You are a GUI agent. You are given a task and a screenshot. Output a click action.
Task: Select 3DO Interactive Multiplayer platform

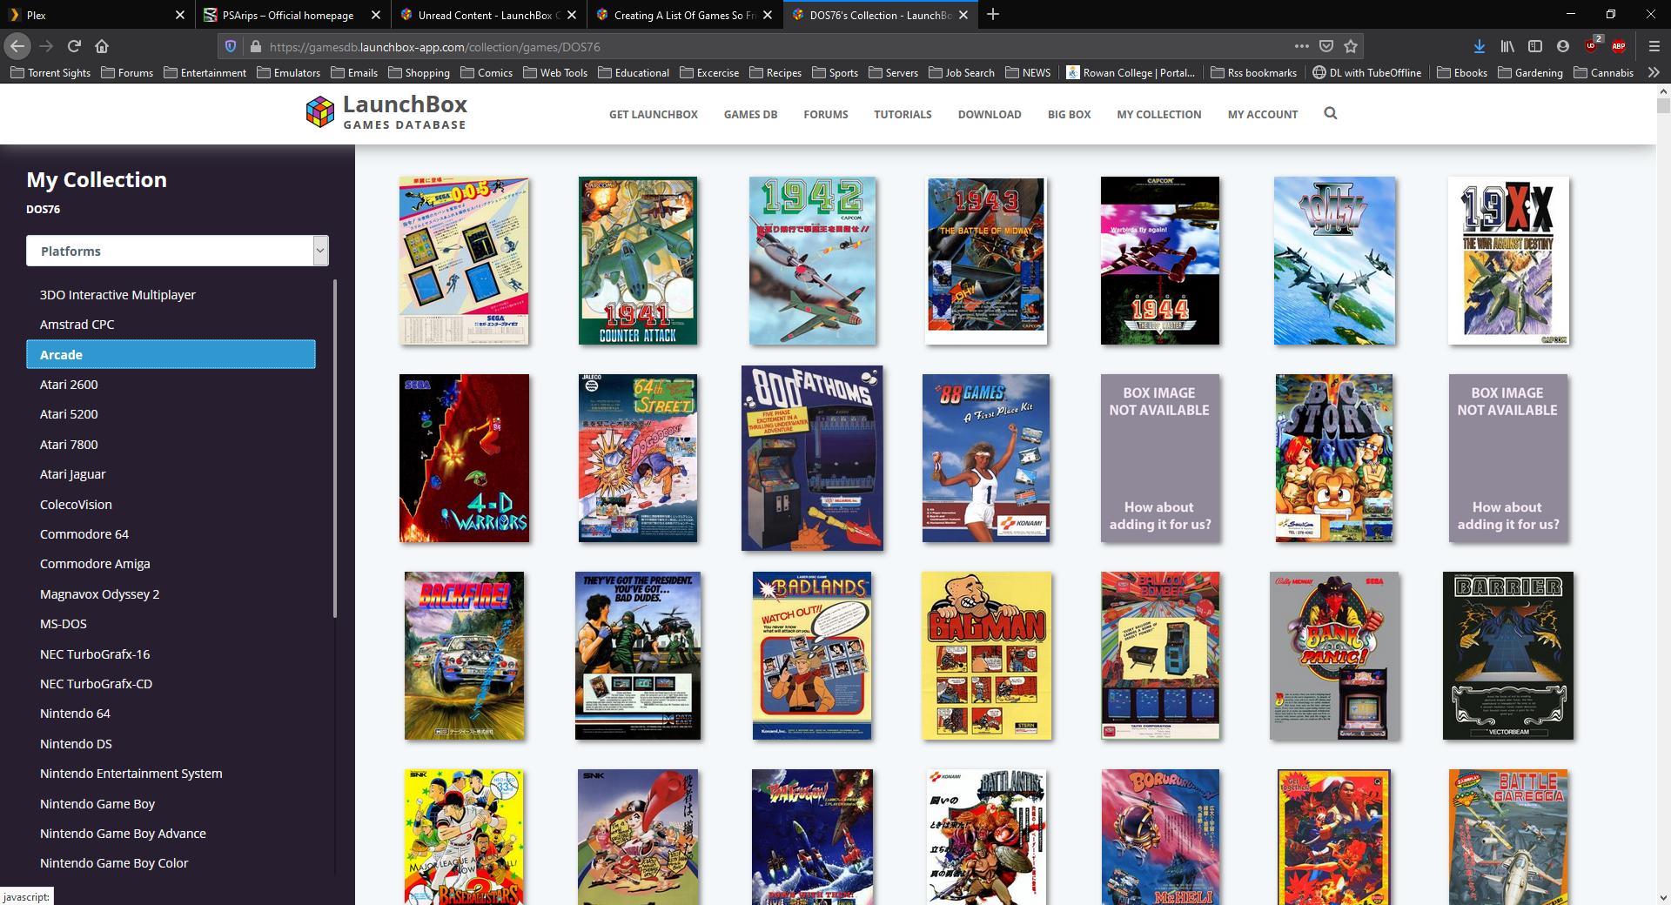pos(171,295)
